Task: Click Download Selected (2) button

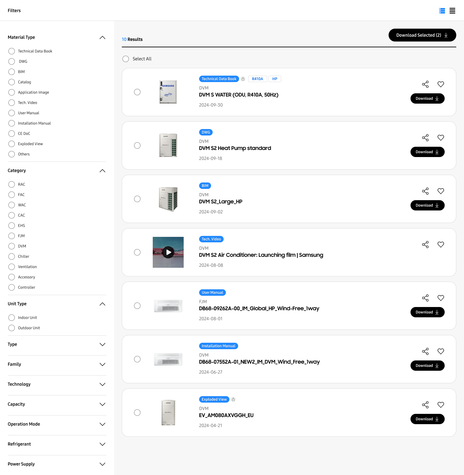Action: (422, 35)
